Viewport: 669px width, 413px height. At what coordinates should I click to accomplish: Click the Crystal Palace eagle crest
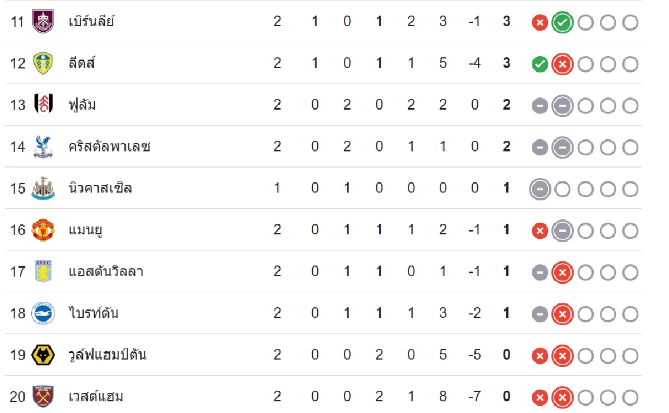43,146
